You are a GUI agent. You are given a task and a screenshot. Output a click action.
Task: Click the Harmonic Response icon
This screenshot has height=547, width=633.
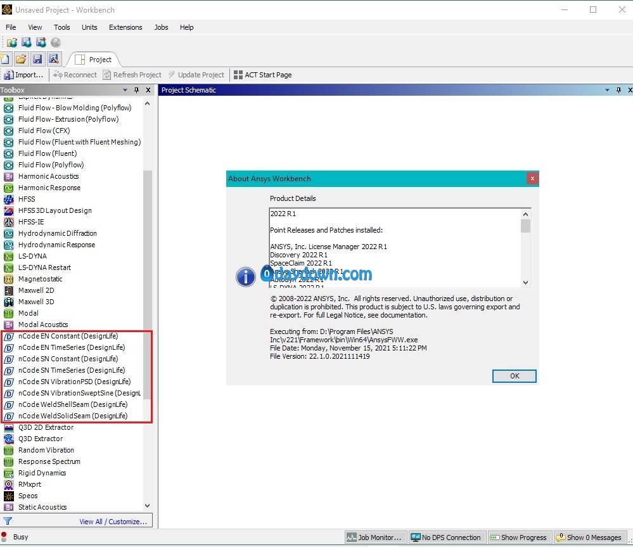tap(8, 188)
